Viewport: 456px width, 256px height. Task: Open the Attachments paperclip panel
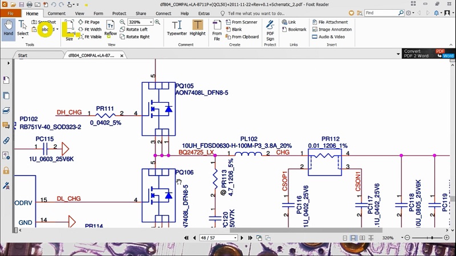pos(6,140)
